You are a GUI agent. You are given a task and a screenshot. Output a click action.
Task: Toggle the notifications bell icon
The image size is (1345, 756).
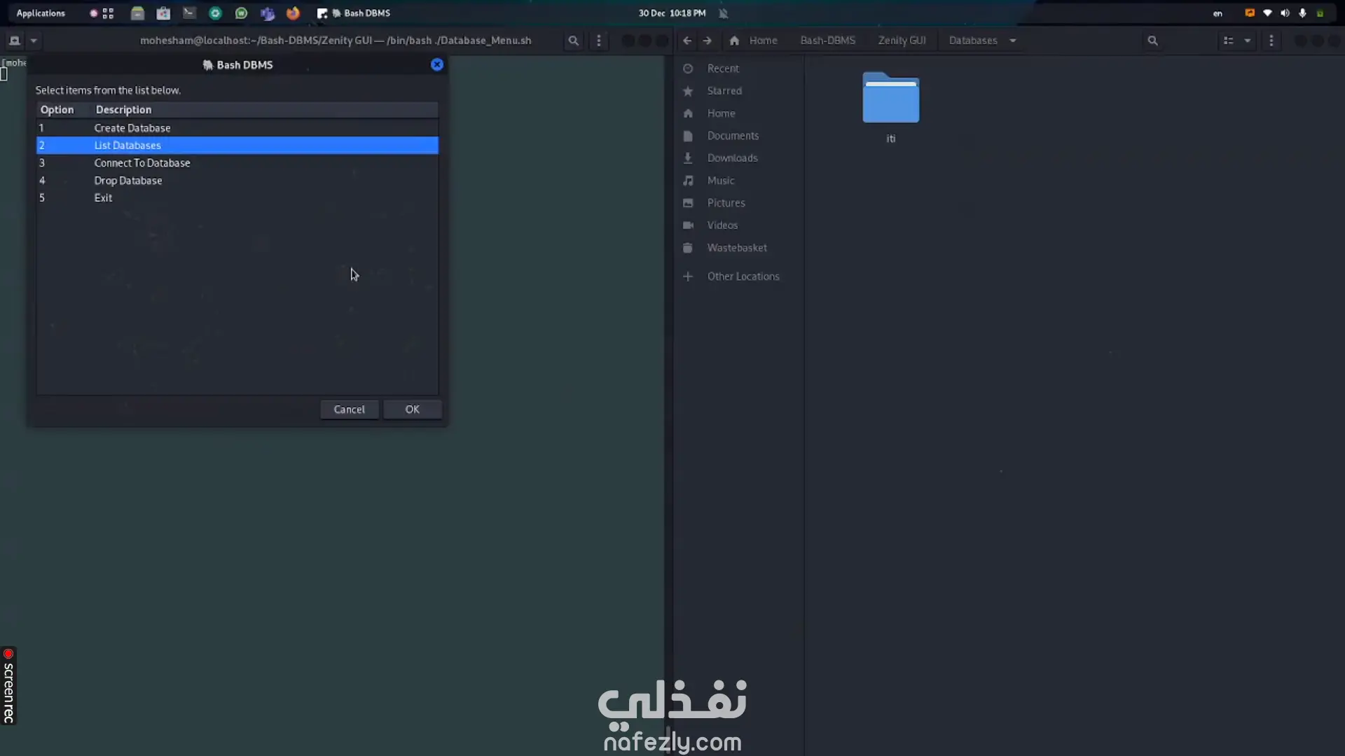tap(724, 13)
